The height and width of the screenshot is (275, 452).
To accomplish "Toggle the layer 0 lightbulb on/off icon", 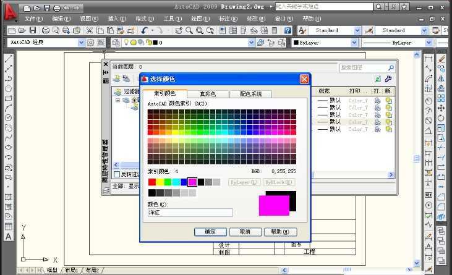I will [x=126, y=42].
